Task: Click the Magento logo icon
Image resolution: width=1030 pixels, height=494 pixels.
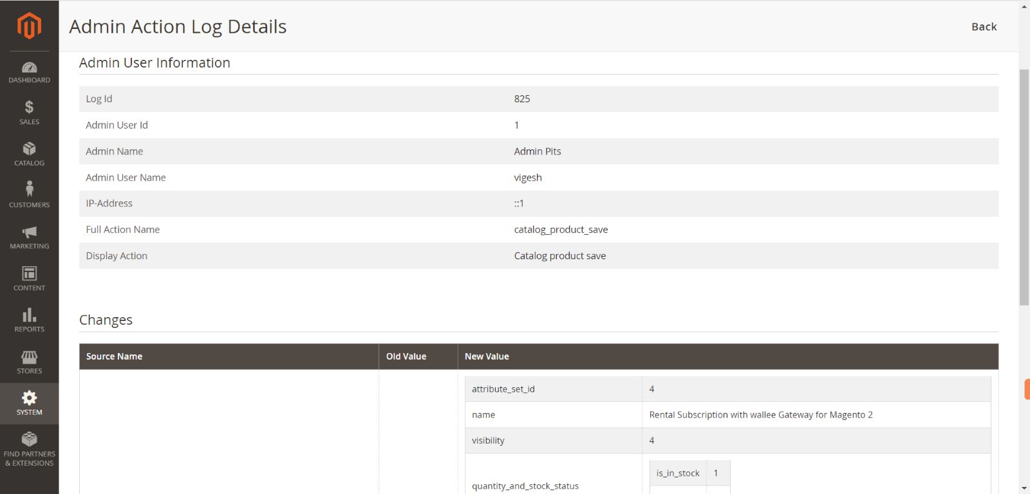Action: pos(29,26)
